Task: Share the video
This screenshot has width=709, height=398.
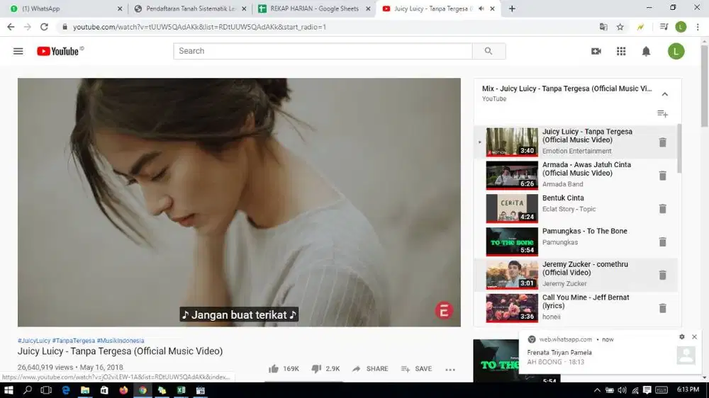Action: (370, 369)
